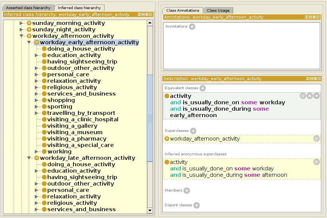Add a new Equivalent classes entry
This screenshot has height=218, width=327.
[202, 88]
